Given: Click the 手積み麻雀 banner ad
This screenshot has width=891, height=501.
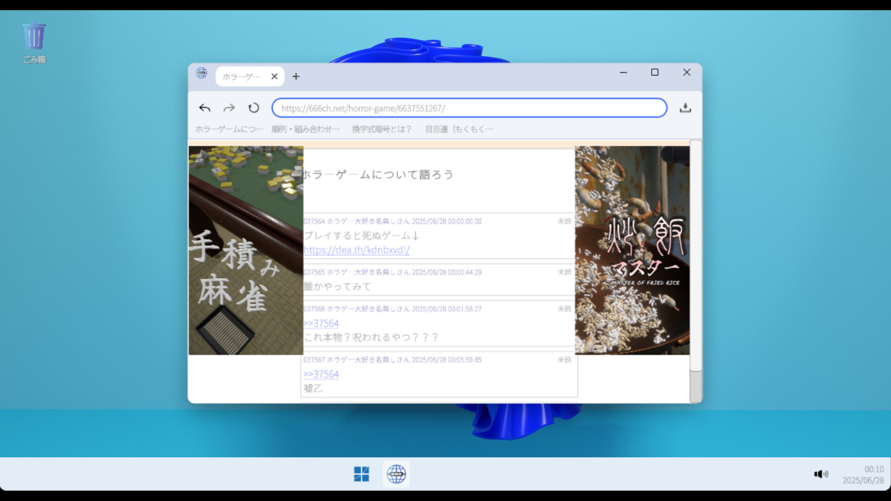Looking at the screenshot, I should 245,250.
